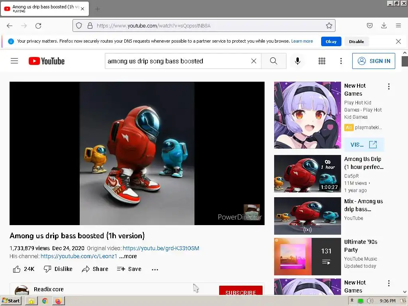Viewport: 408px width, 306px height.
Task: Open the Ultimate '90s Party playlist thumbnail
Action: tap(307, 256)
